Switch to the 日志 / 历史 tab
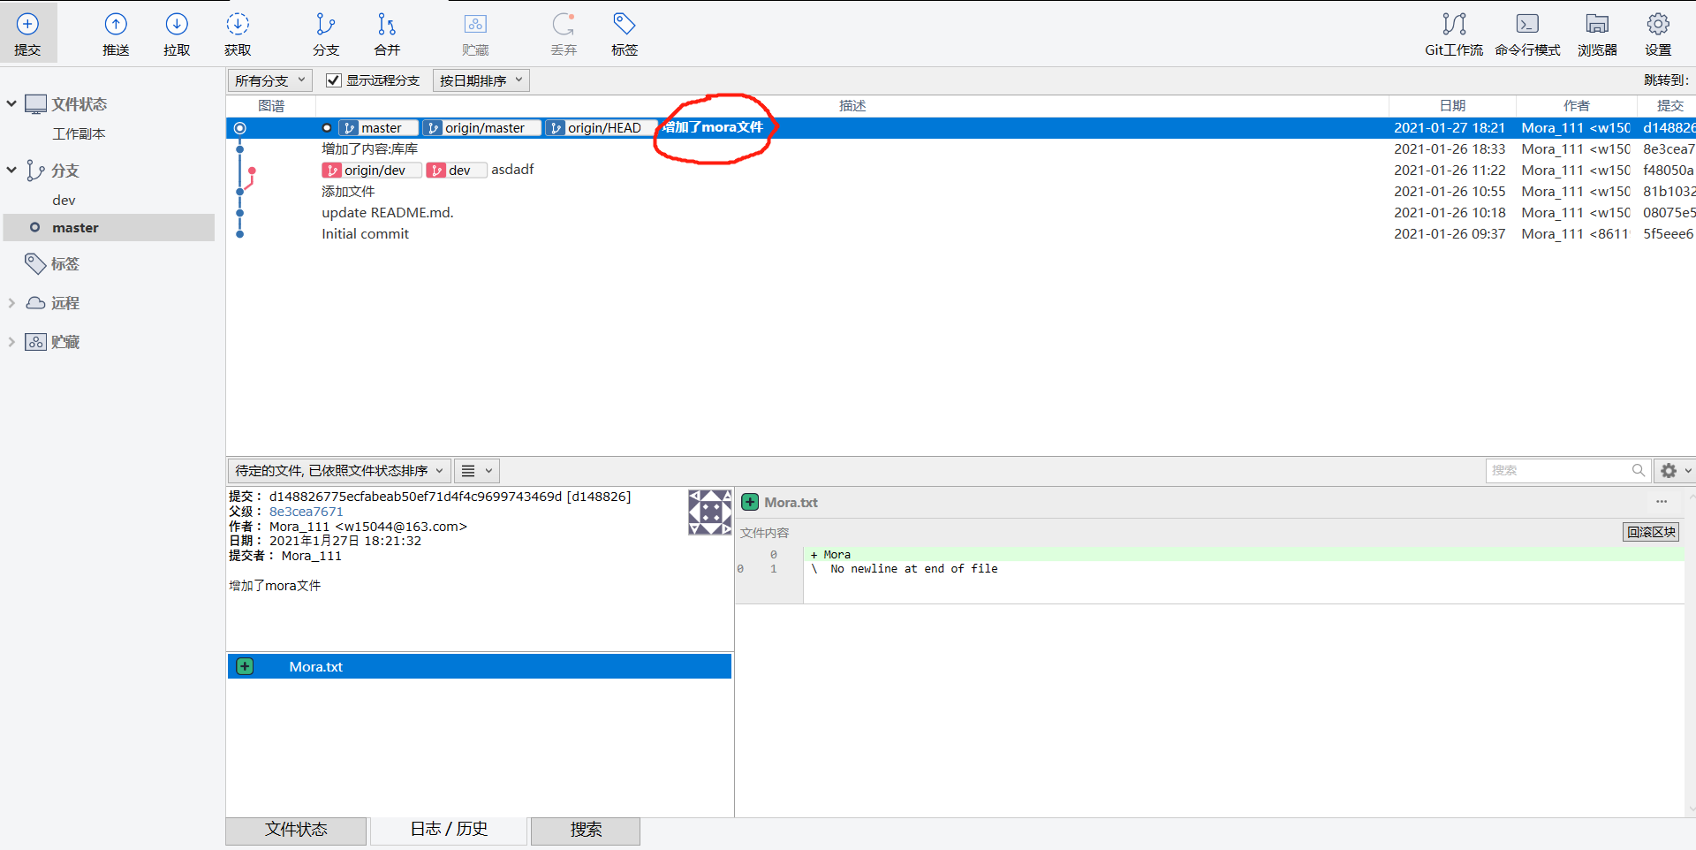 click(x=448, y=829)
